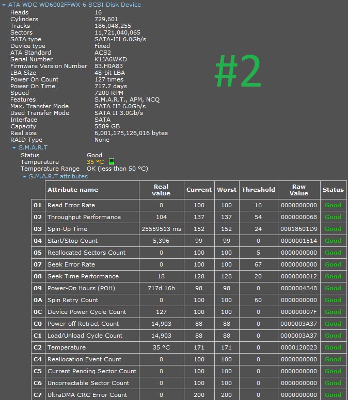Select firmware version 83.H0A83
The width and height of the screenshot is (348, 400).
[x=108, y=66]
